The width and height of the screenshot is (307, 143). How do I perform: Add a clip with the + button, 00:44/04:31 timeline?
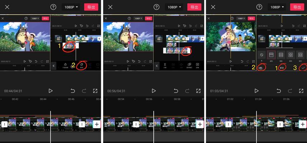click(x=97, y=124)
